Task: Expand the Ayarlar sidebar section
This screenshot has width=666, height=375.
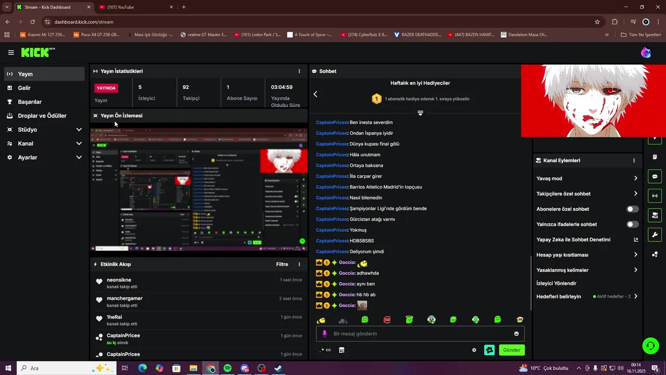Action: point(44,157)
